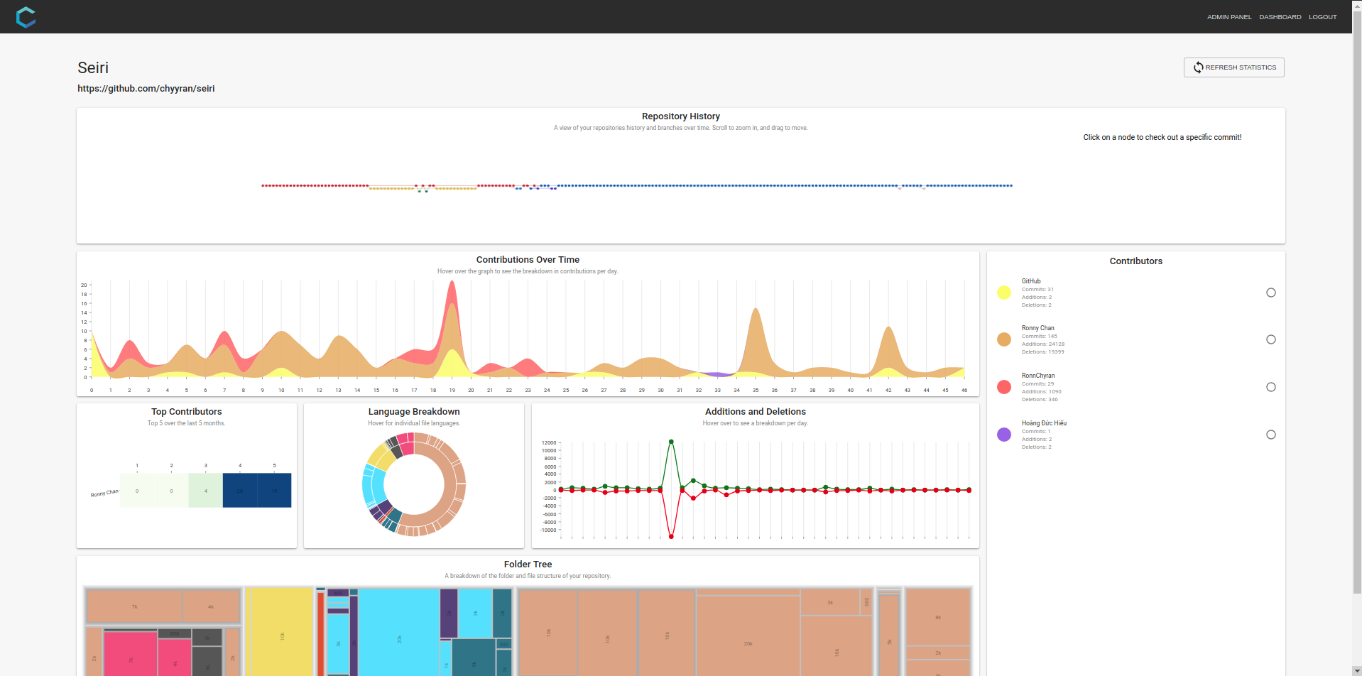1362x676 pixels.
Task: Click the last commit node in repository history
Action: pyautogui.click(x=1010, y=186)
